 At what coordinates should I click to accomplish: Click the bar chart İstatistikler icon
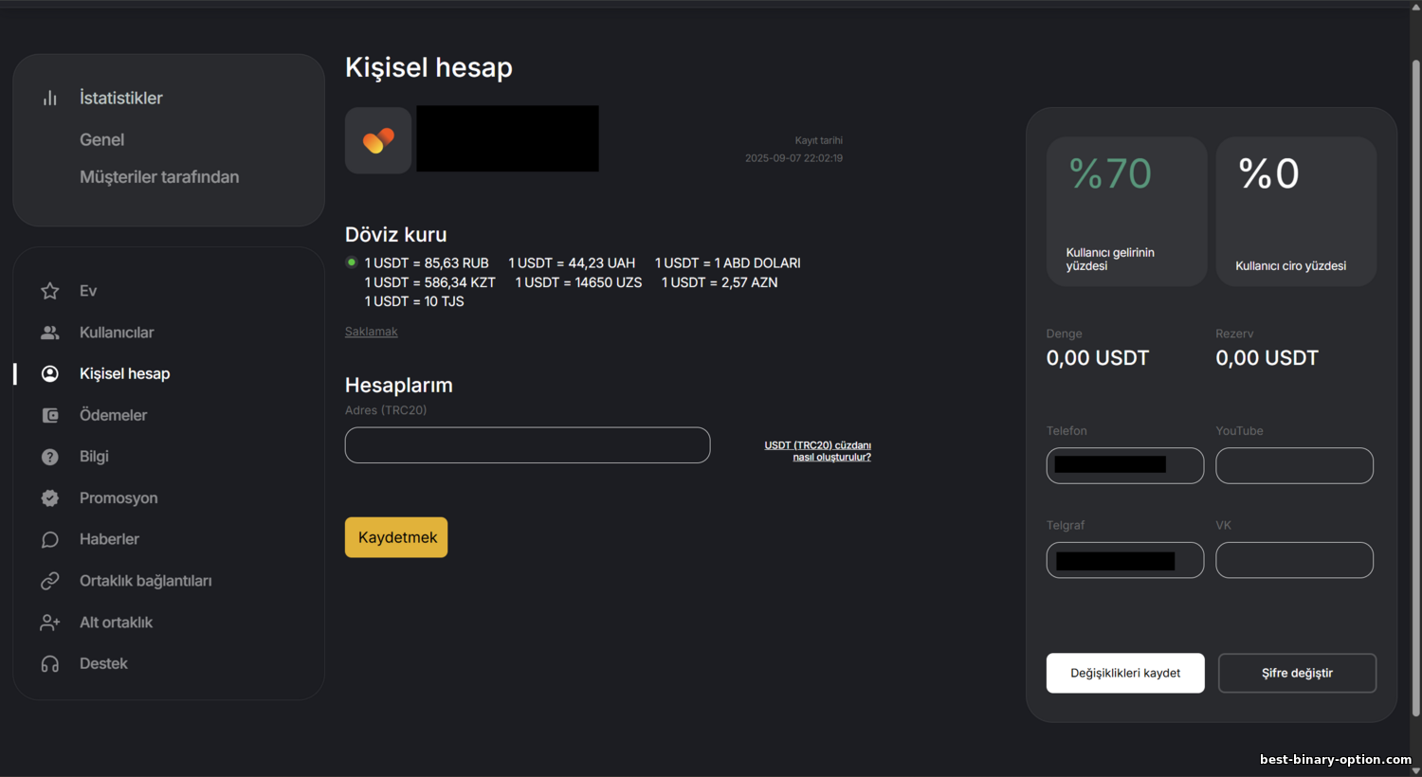point(50,98)
